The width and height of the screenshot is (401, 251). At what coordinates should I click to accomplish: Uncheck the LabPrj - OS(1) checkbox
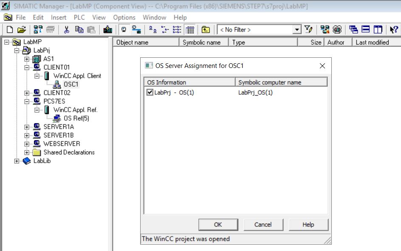coord(150,92)
